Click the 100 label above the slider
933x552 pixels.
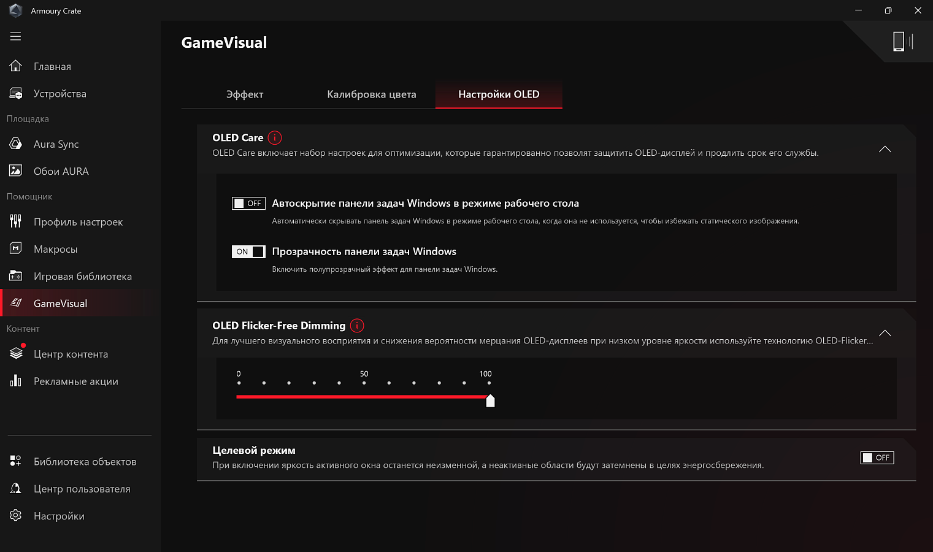pos(485,374)
